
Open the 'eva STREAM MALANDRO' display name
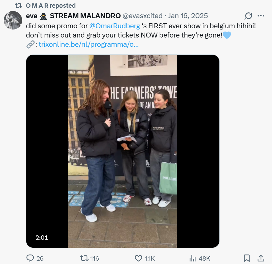pyautogui.click(x=73, y=16)
